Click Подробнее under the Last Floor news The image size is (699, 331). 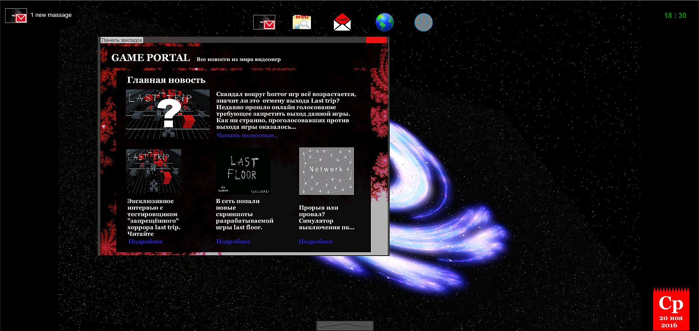click(x=233, y=241)
